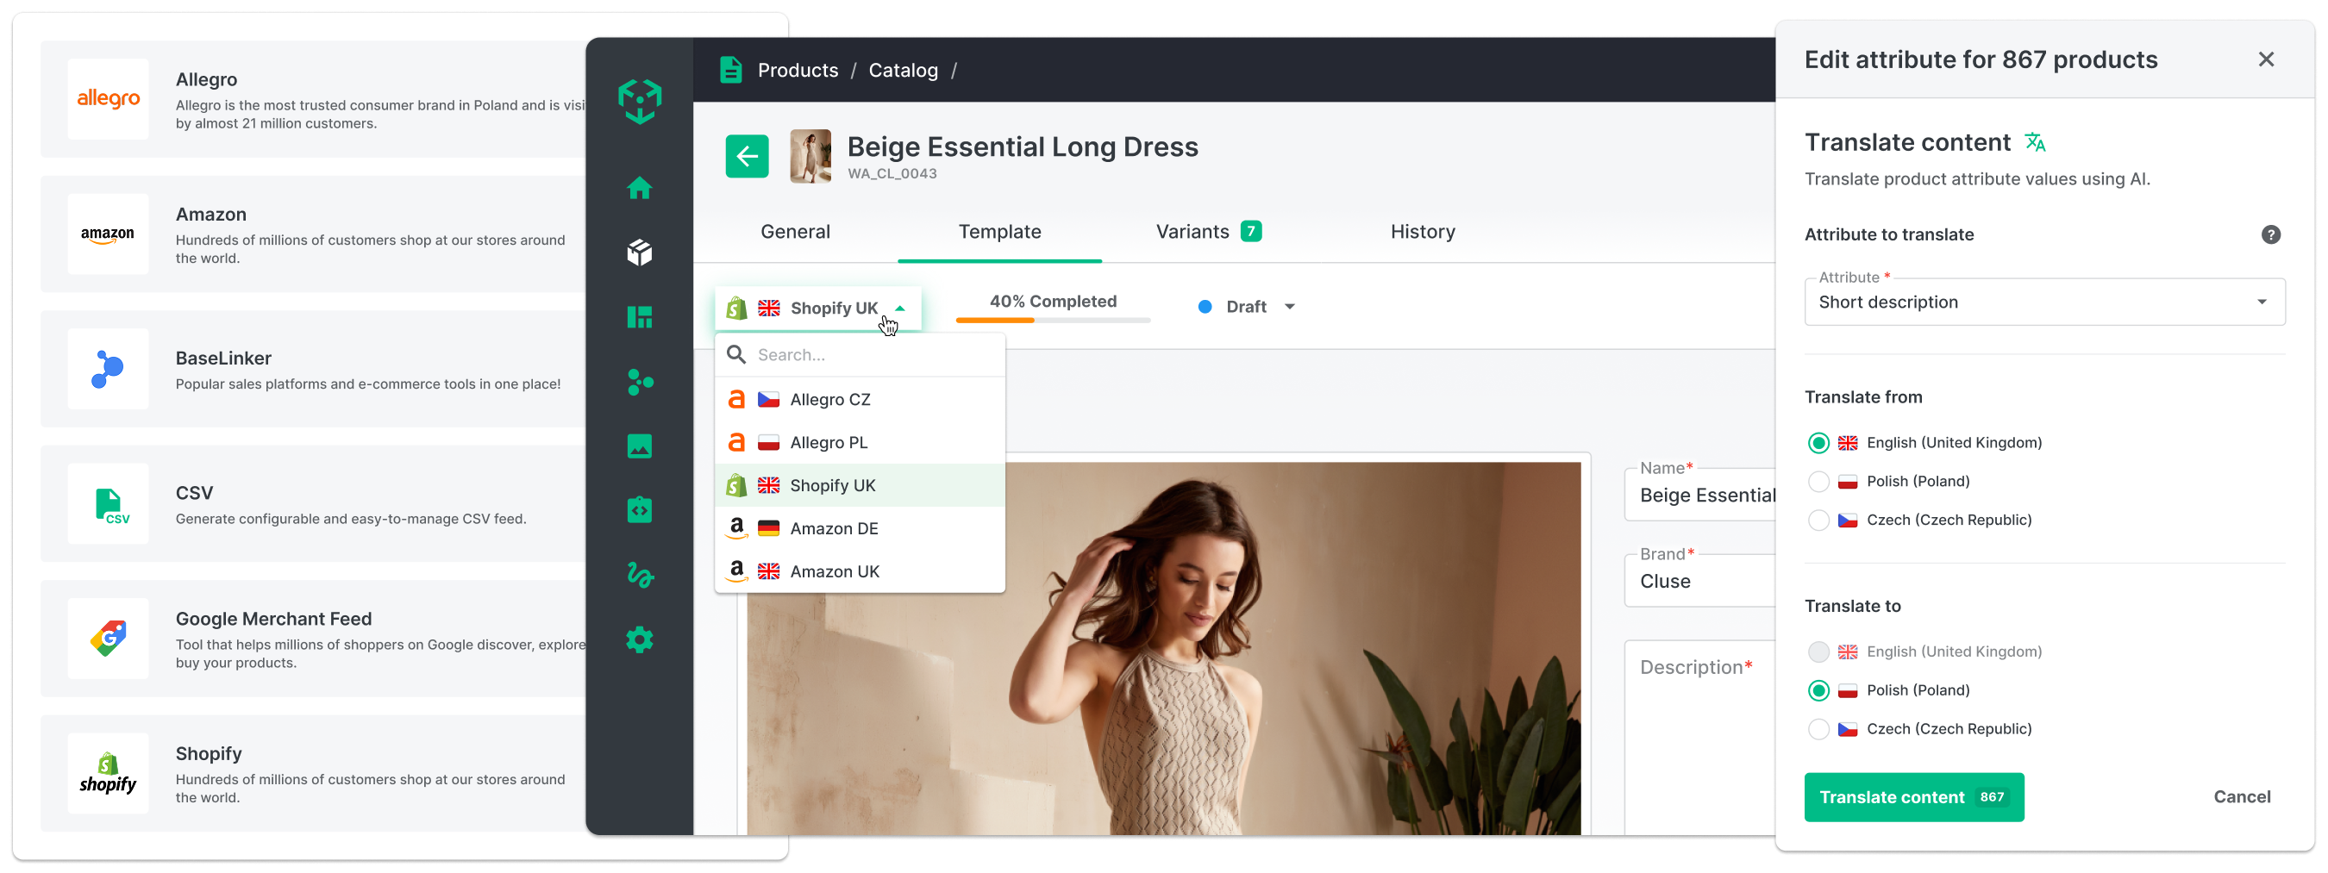2328x873 pixels.
Task: Click the Search field in channel dropdown
Action: pyautogui.click(x=860, y=354)
